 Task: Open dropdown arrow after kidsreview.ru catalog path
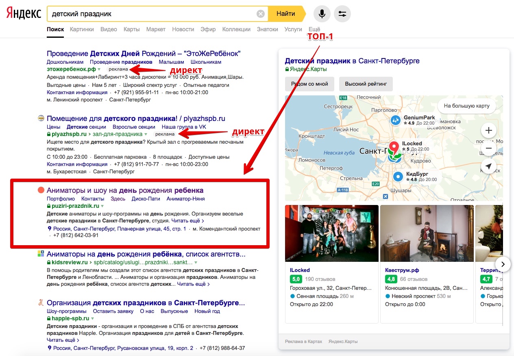click(196, 263)
